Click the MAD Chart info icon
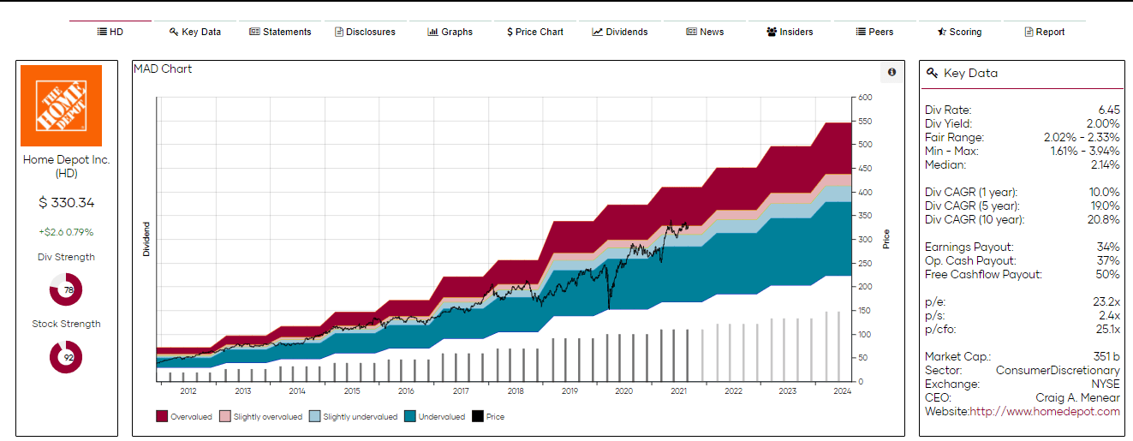This screenshot has width=1133, height=441. click(x=891, y=73)
